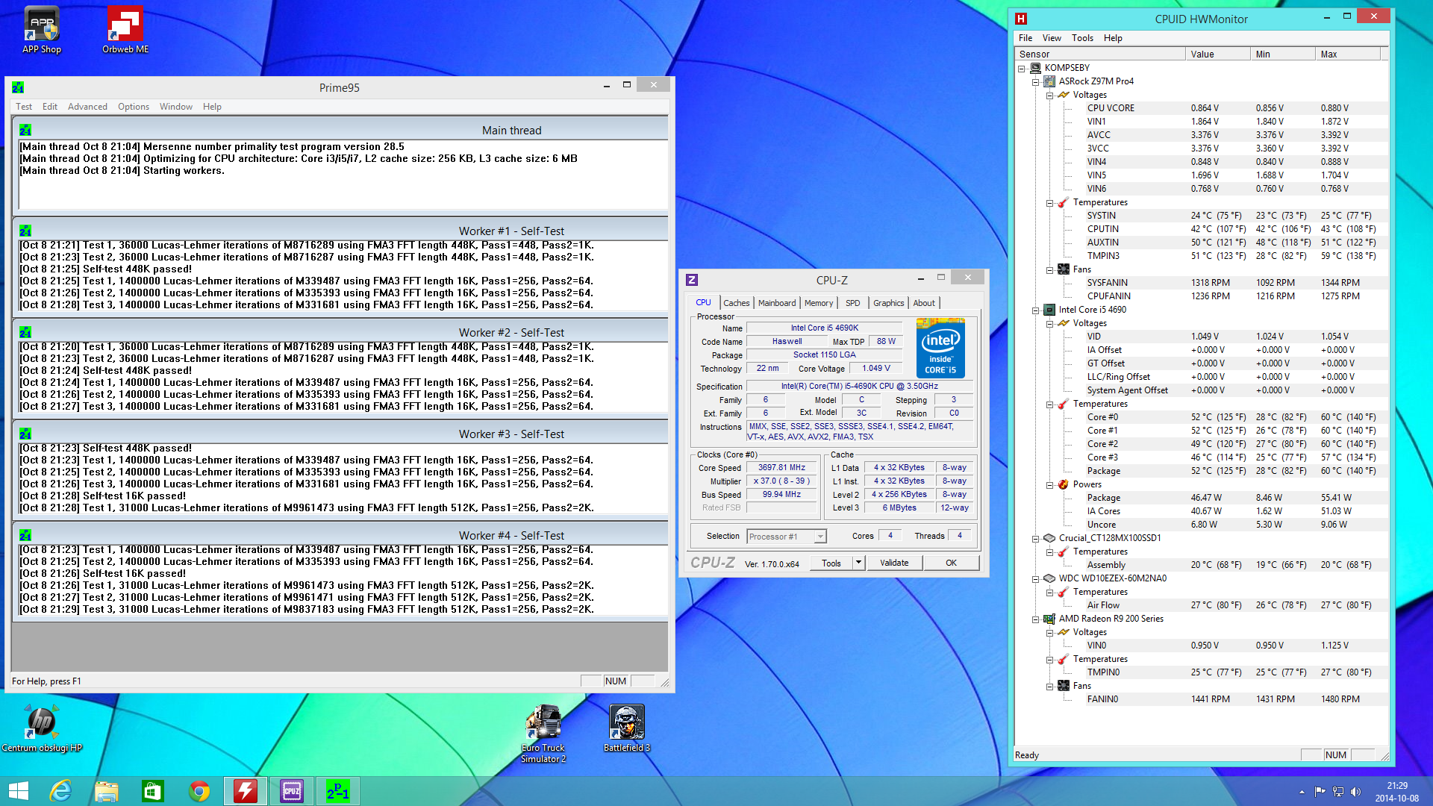Open the Advanced menu in Prime95
The height and width of the screenshot is (806, 1433).
pyautogui.click(x=87, y=107)
